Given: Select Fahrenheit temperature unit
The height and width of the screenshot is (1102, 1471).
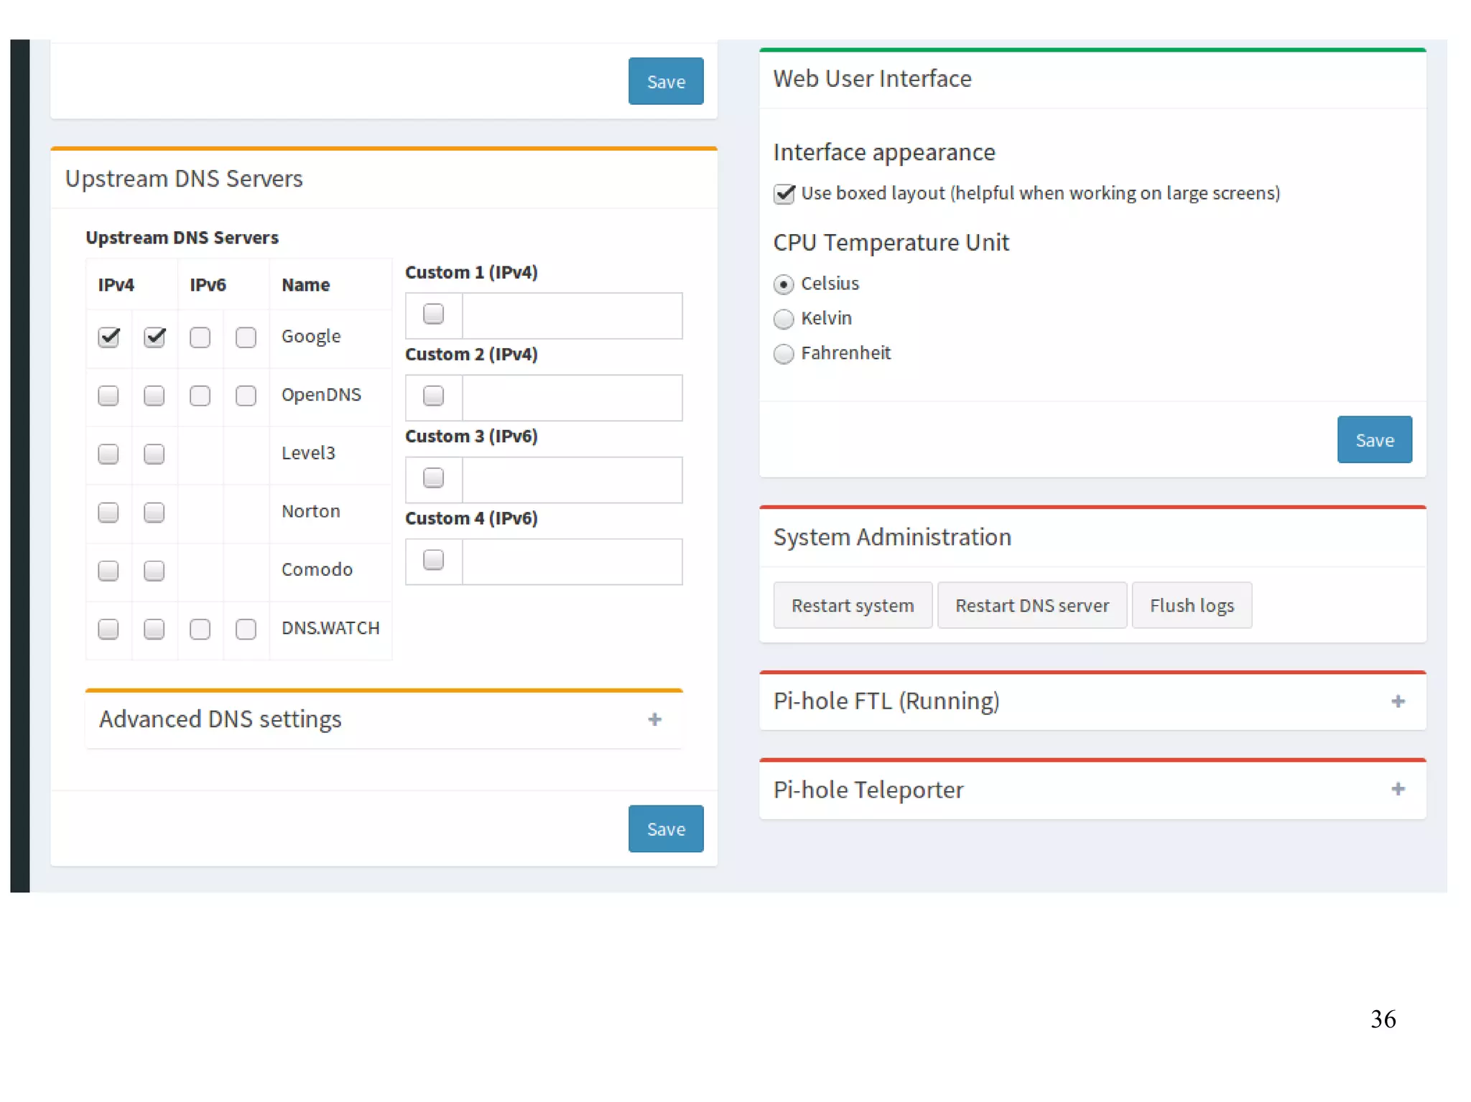Looking at the screenshot, I should (x=784, y=354).
